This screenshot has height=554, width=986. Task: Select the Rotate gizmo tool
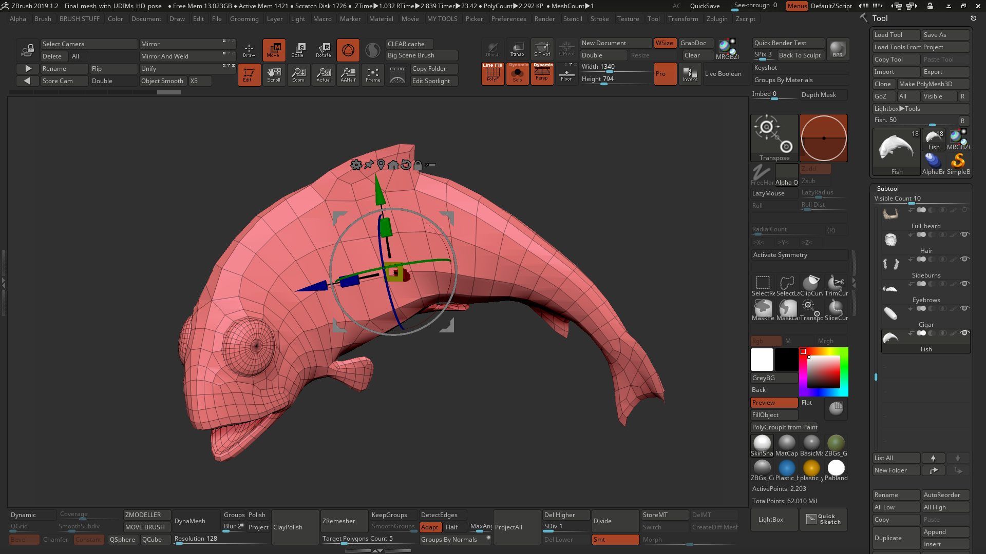[323, 50]
